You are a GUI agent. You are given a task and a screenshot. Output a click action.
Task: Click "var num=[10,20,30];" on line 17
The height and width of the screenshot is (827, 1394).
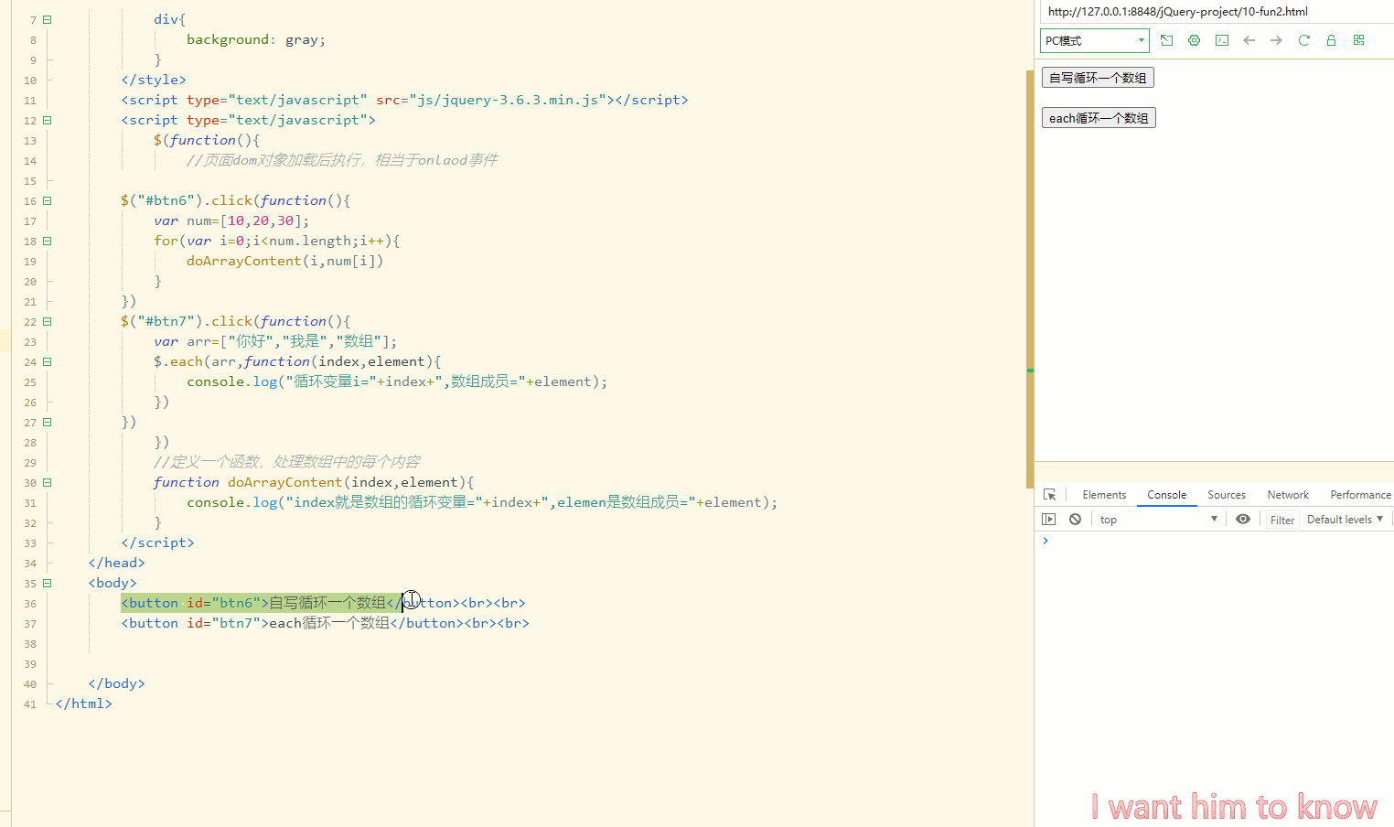click(x=231, y=220)
